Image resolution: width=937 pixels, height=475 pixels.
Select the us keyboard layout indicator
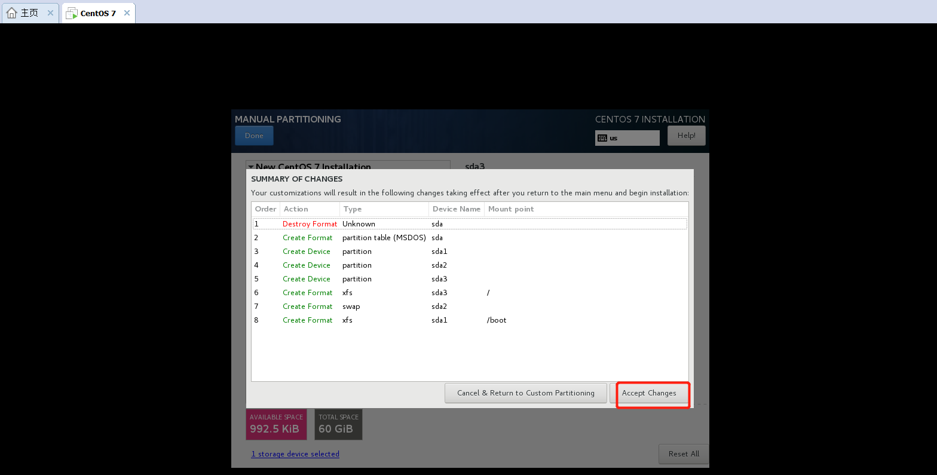[627, 138]
